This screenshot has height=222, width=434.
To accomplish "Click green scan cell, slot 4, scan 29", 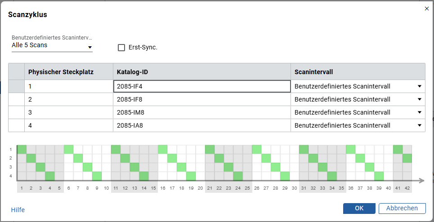I will coord(285,176).
